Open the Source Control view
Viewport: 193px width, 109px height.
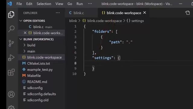pos(11,43)
